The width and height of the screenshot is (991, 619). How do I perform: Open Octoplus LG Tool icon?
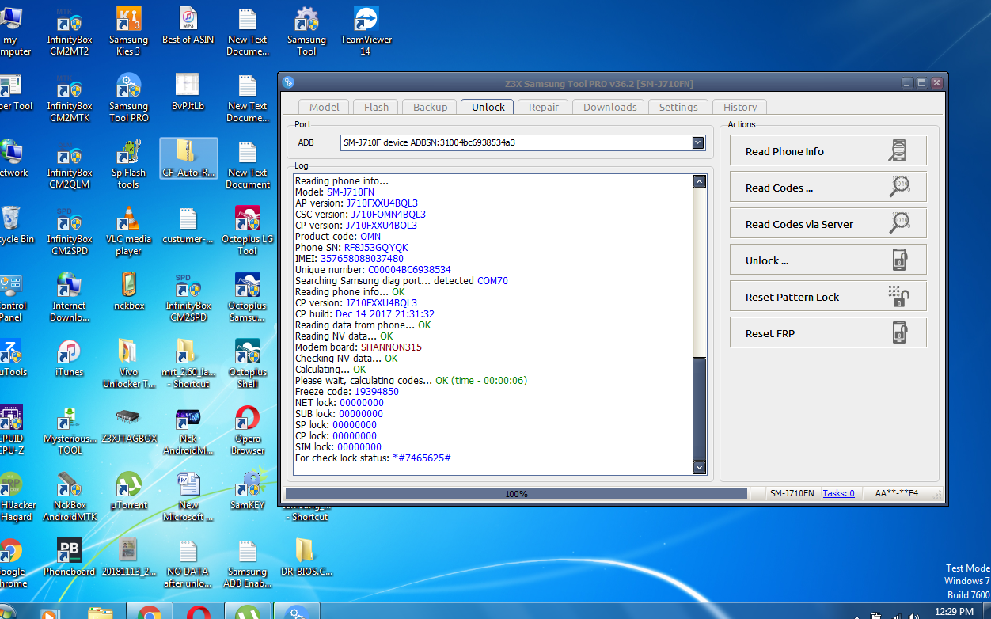248,231
